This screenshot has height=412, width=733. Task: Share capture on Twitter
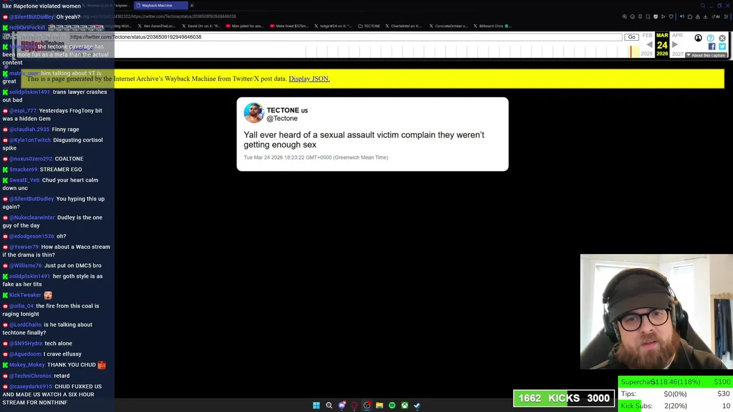(722, 47)
